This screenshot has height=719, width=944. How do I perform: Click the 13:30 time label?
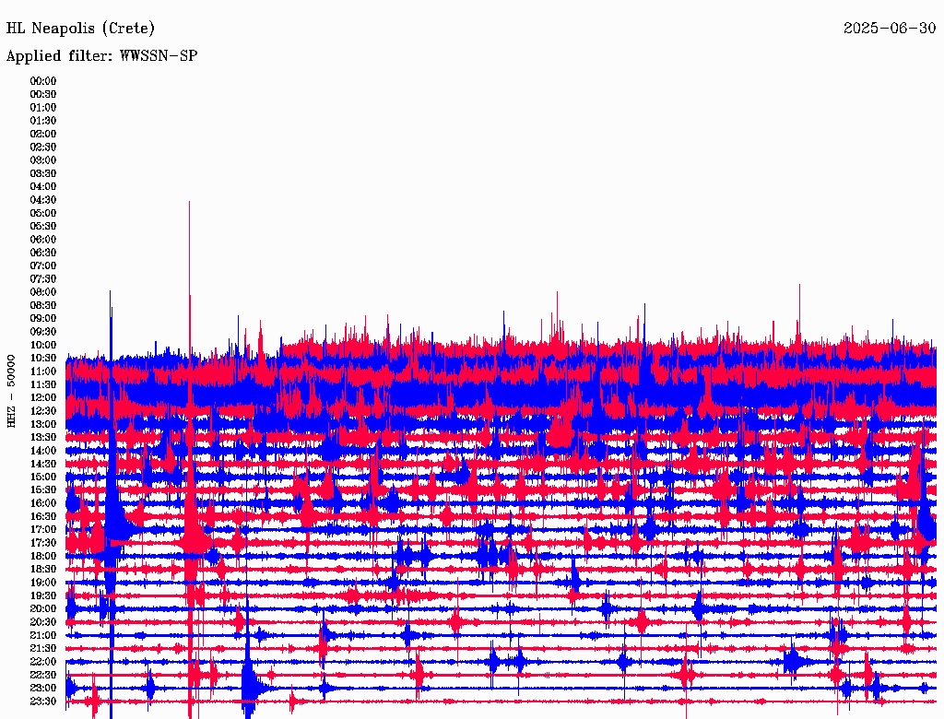(43, 437)
